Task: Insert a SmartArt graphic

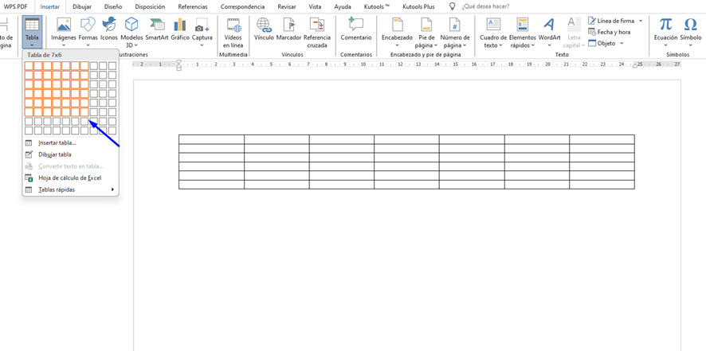Action: point(157,29)
